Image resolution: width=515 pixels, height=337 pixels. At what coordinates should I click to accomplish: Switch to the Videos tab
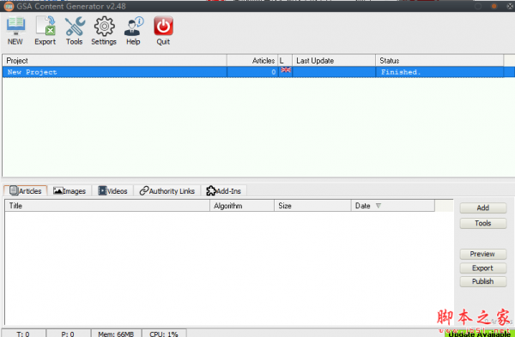pos(112,191)
